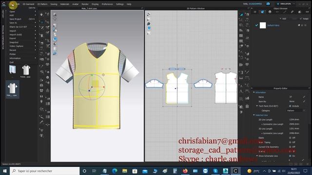Click the CLO logo icon at top left
The width and height of the screenshot is (312, 175).
pyautogui.click(x=3, y=4)
